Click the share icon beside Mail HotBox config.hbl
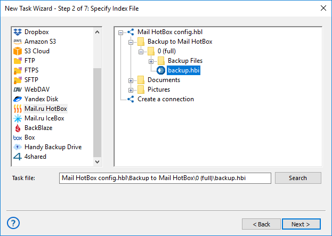 click(x=131, y=32)
